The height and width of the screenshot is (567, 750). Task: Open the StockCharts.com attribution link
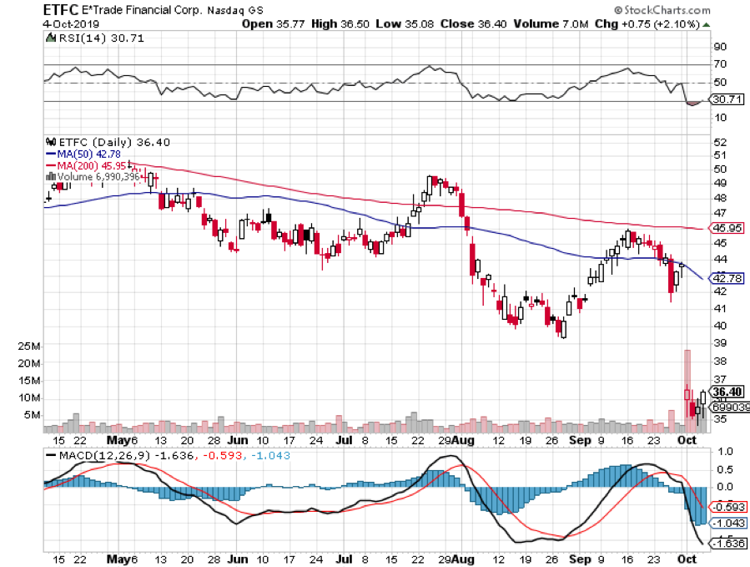point(662,9)
